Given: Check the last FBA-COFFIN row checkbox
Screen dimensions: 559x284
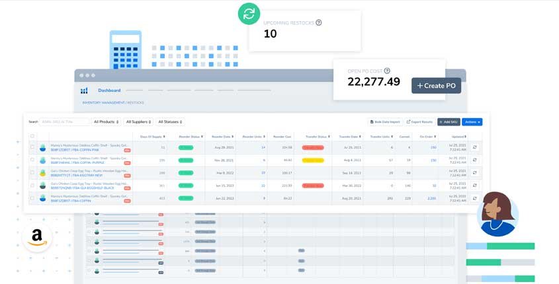Looking at the screenshot, I should (32, 198).
